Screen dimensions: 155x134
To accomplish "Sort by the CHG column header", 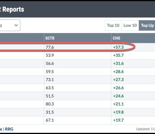I will click(116, 38).
